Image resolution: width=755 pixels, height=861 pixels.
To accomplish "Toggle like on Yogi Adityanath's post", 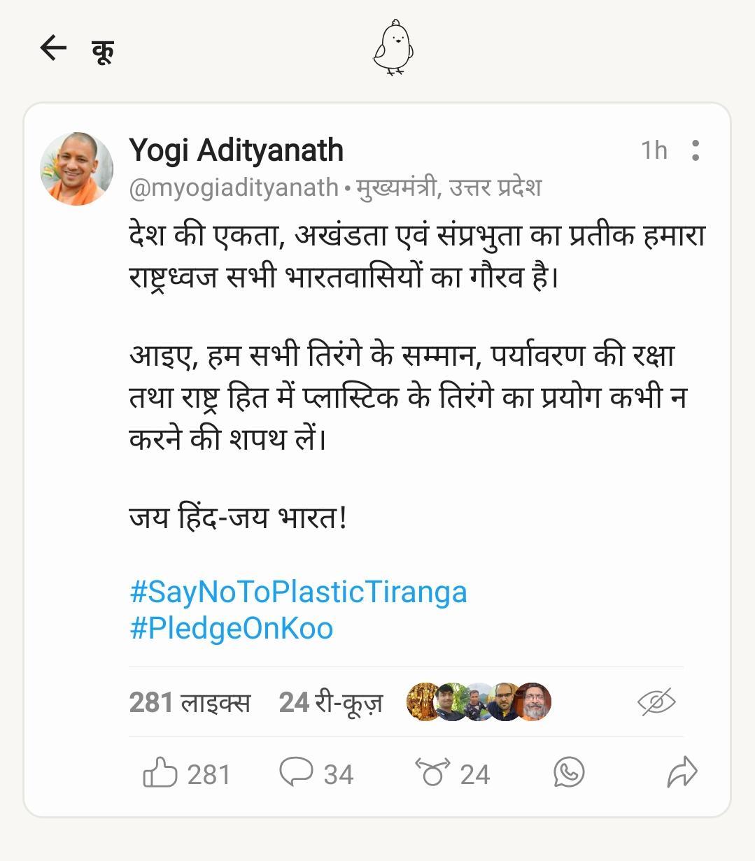I will 162,772.
